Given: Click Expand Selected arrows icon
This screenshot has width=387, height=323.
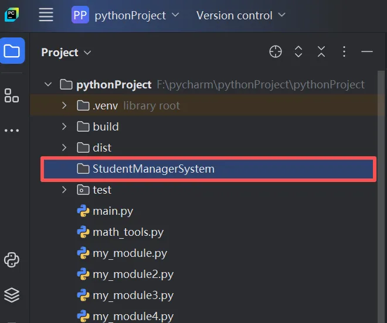Looking at the screenshot, I should [298, 52].
